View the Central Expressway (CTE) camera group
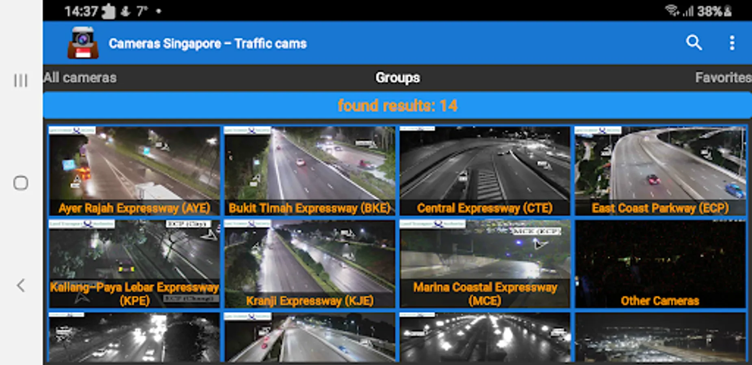Viewport: 752px width, 365px height. (x=485, y=170)
